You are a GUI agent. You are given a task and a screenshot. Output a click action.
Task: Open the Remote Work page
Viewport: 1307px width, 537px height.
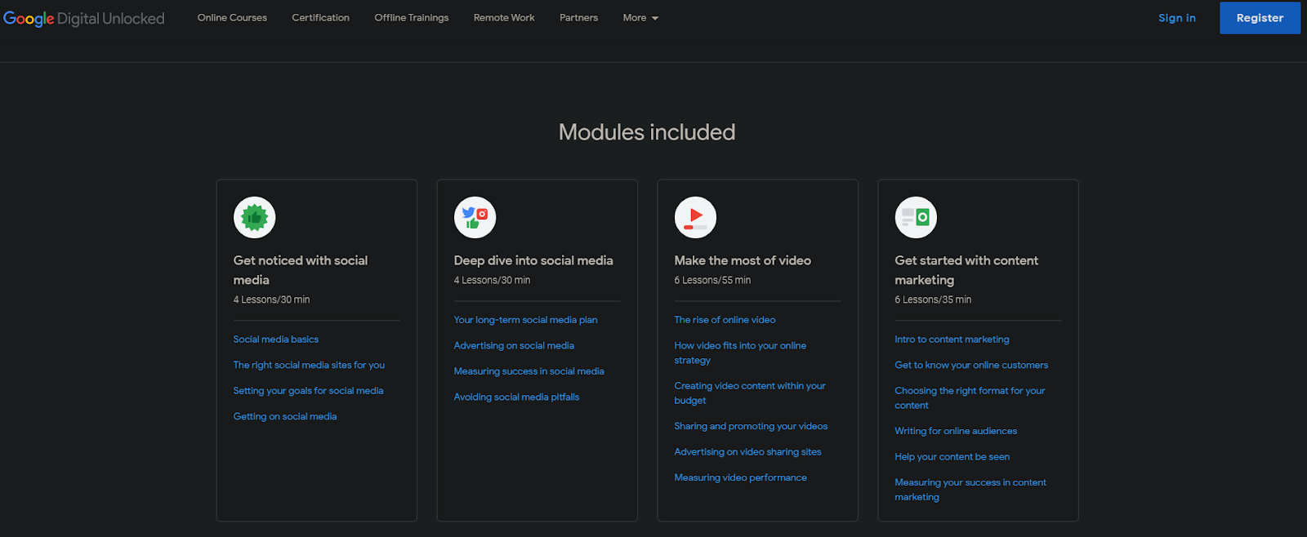coord(504,18)
